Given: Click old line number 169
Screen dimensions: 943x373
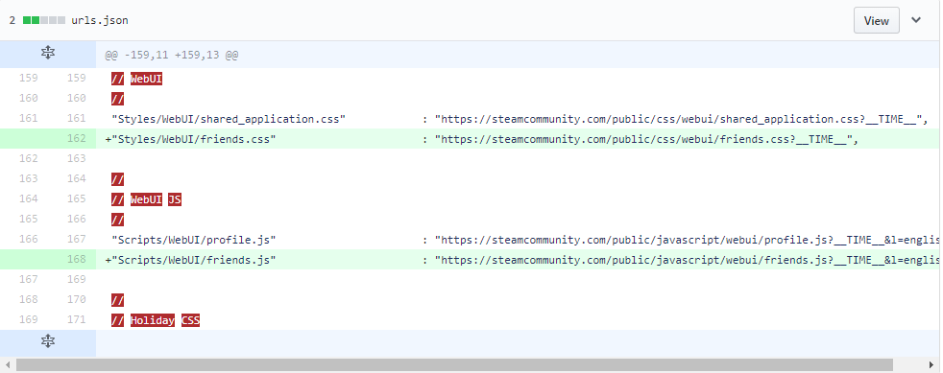Looking at the screenshot, I should tap(28, 319).
